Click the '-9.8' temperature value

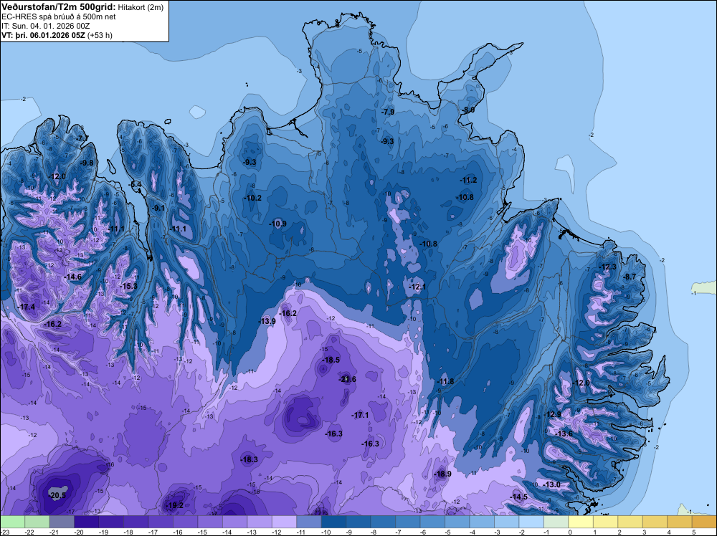[x=87, y=163]
